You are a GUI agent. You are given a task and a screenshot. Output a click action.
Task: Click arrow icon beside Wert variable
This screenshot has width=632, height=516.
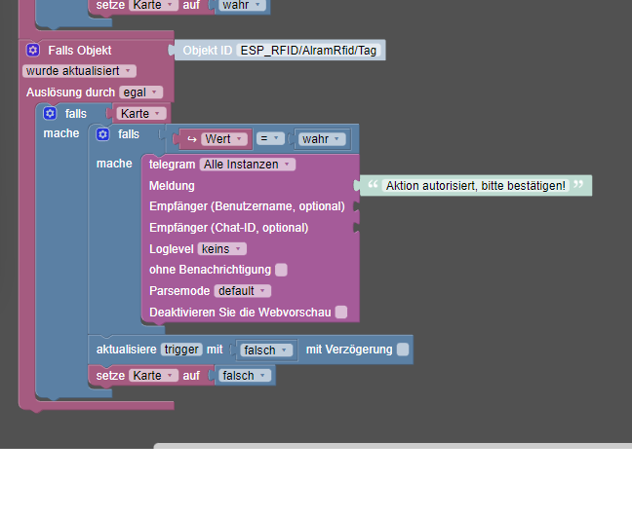(x=192, y=139)
